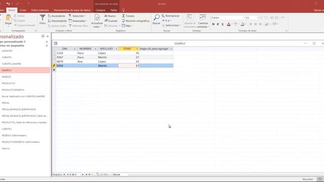Screen dimensions: 324x182
Task: Open Selección filter dropdown
Action: pos(77,16)
